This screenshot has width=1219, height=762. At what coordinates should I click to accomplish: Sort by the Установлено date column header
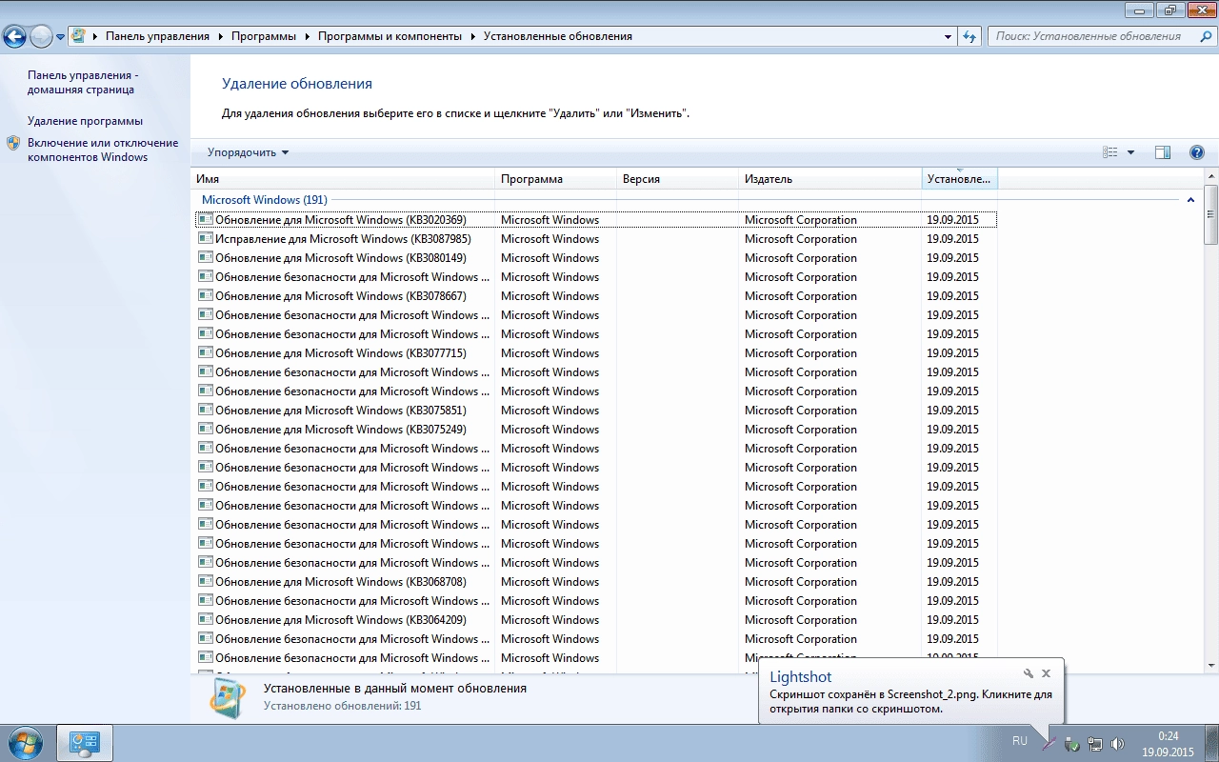pyautogui.click(x=960, y=179)
